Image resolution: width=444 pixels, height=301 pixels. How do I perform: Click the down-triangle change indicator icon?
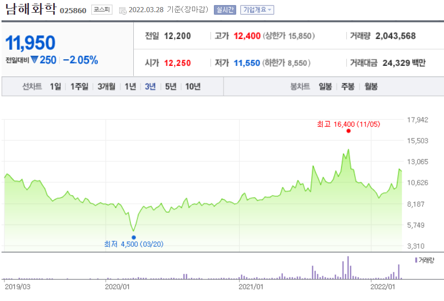point(34,60)
